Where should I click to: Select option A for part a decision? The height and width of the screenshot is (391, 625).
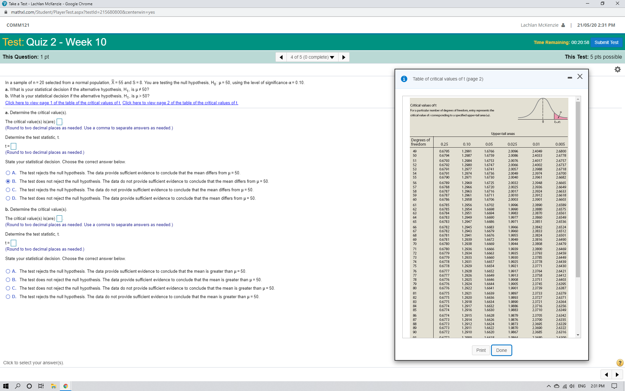(8, 173)
